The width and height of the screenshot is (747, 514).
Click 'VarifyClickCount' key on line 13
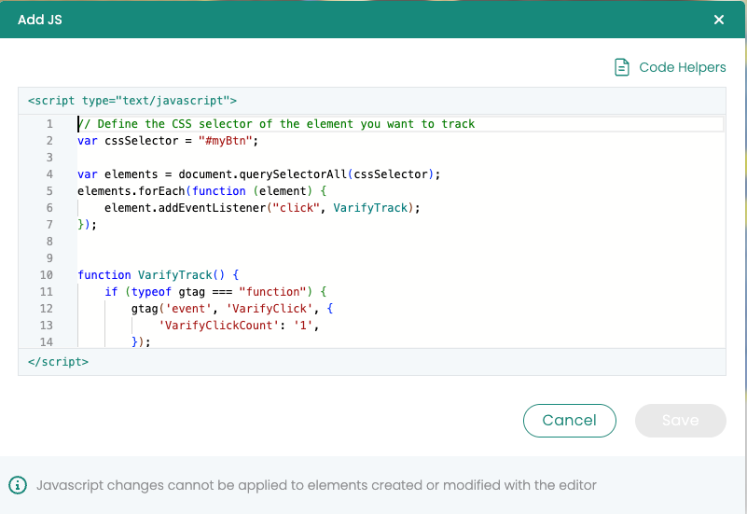click(x=218, y=326)
